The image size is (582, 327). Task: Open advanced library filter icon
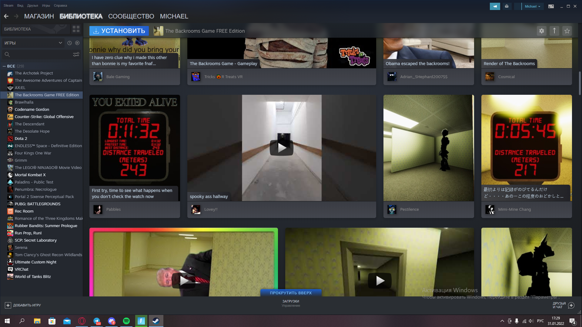point(76,54)
